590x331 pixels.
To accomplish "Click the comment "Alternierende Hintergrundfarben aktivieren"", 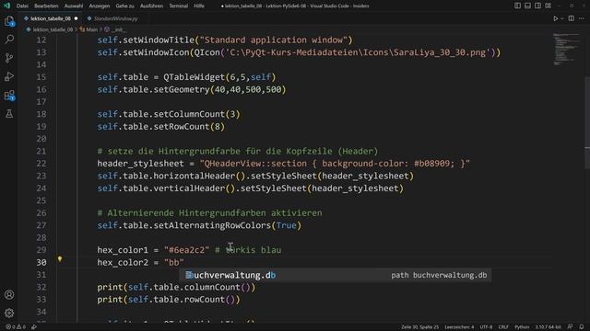I will tap(209, 212).
